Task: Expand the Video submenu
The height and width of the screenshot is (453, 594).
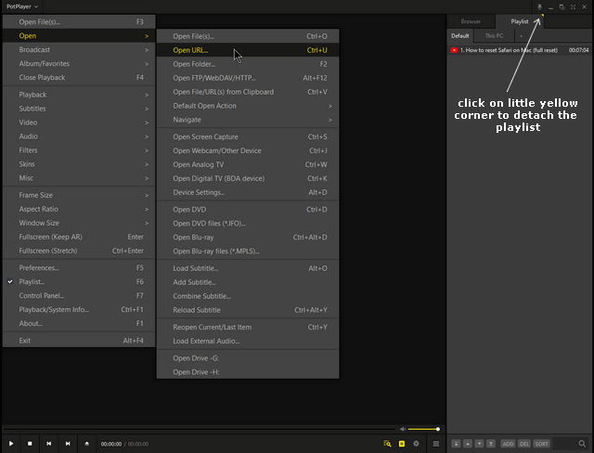Action: [79, 123]
